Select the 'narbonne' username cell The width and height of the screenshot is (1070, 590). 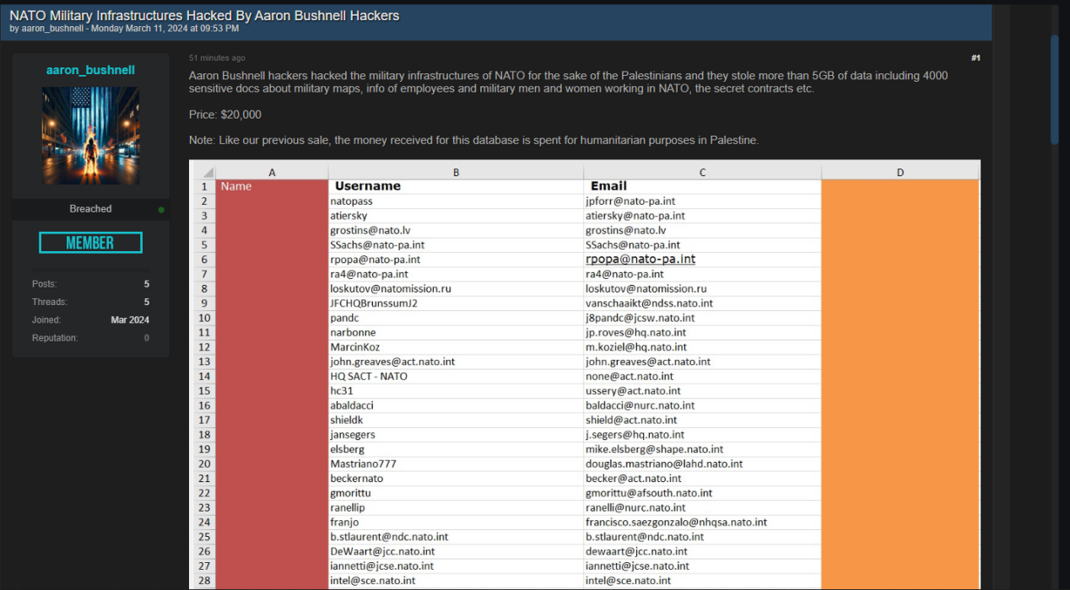point(456,333)
